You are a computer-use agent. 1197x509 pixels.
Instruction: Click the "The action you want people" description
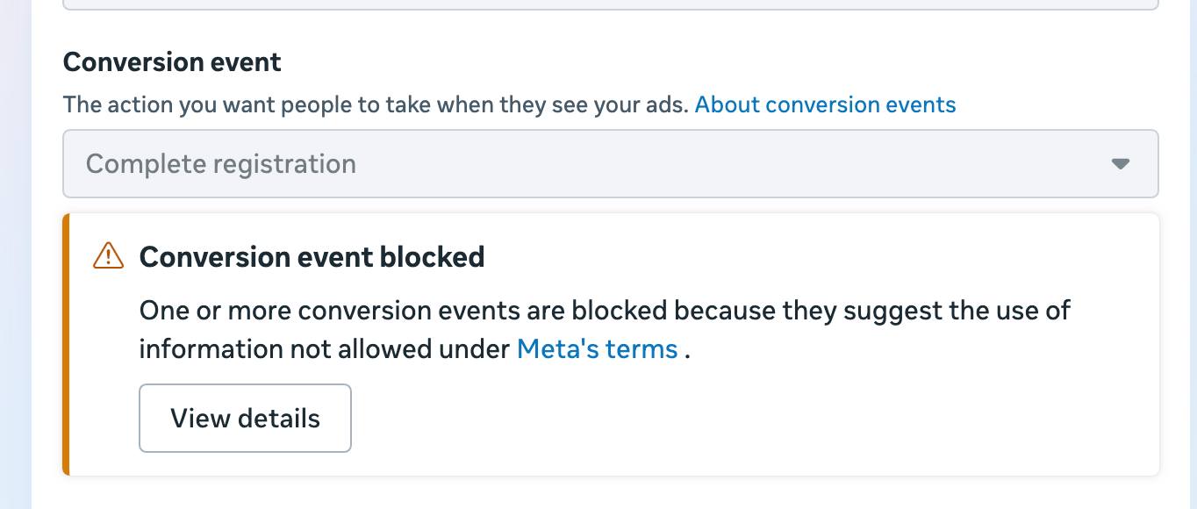[x=219, y=105]
